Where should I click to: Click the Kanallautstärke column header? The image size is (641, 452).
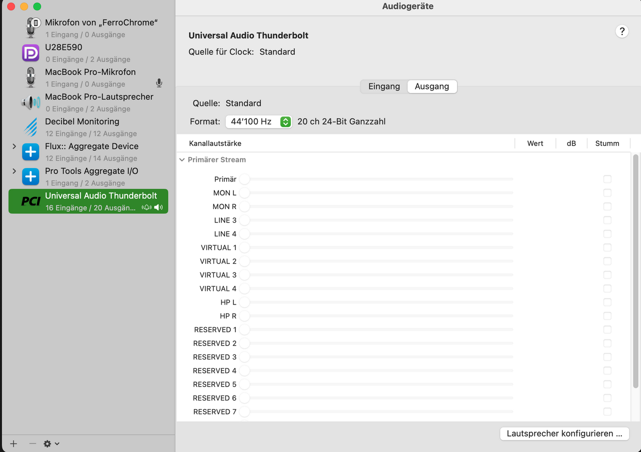click(x=215, y=143)
